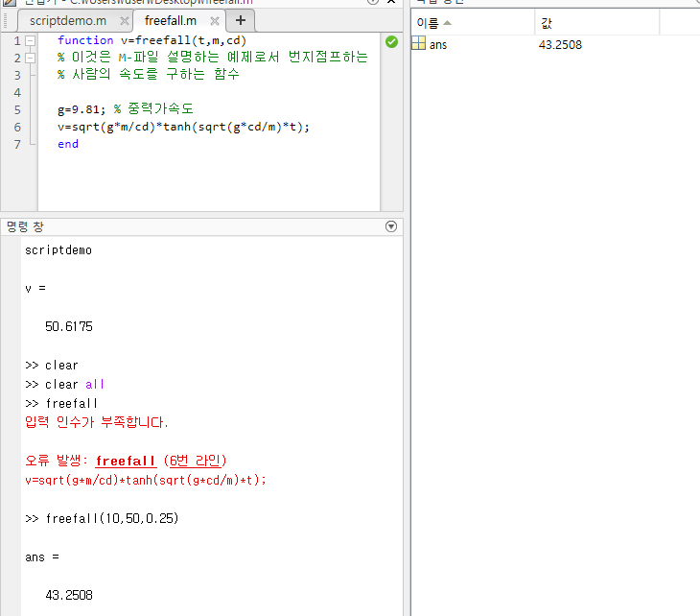
Task: Open the 6번 라인 error line link
Action: [x=196, y=461]
